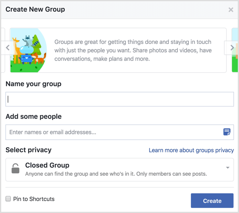This screenshot has height=213, width=239.
Task: Focus the Name your group field
Action: coord(119,99)
